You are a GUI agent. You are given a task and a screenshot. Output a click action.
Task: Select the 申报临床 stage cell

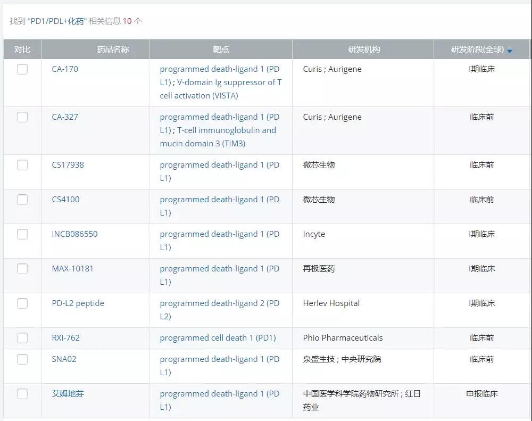click(x=482, y=393)
